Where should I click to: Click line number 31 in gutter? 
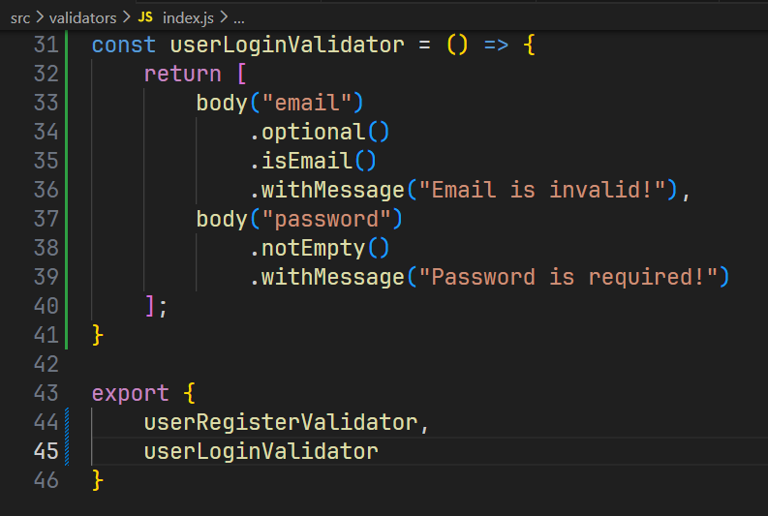[x=46, y=46]
